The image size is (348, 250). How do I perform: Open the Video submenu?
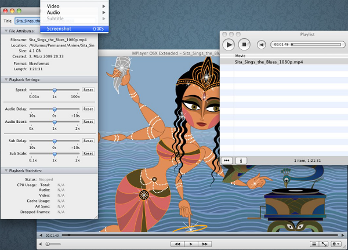74,6
